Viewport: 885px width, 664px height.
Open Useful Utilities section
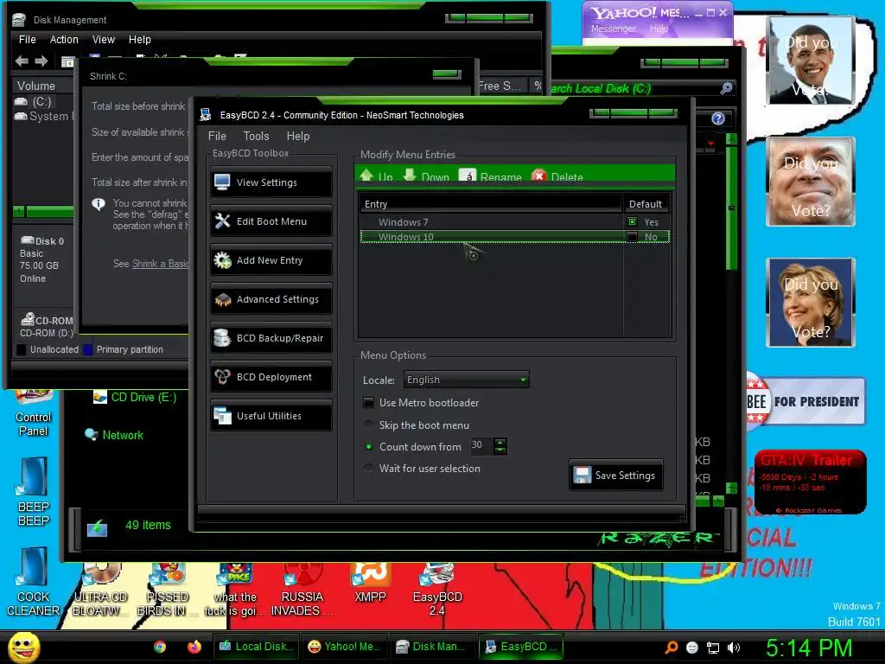[271, 416]
